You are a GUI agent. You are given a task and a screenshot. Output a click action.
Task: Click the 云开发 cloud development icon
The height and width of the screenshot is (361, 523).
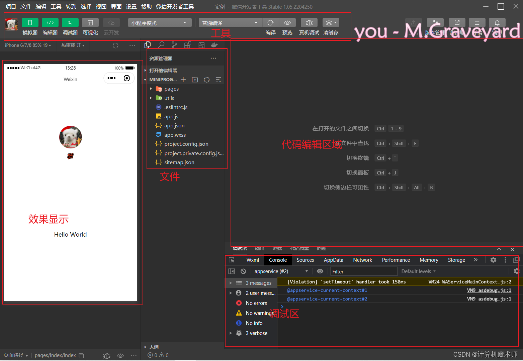coord(111,23)
